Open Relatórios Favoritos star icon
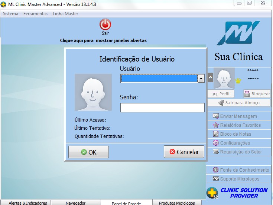 pos(215,125)
